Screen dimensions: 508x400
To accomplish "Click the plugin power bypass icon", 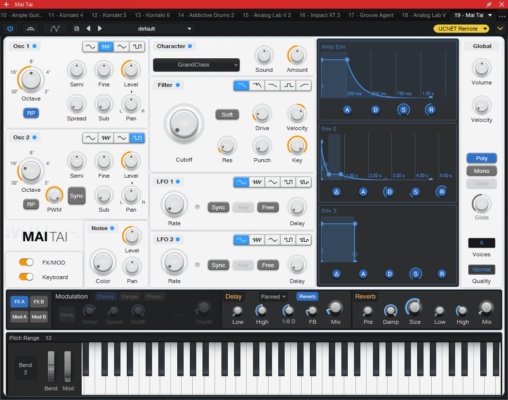I will click(10, 29).
